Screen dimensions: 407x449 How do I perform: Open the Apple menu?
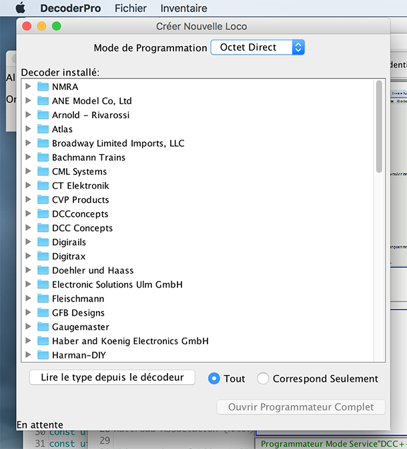click(20, 8)
